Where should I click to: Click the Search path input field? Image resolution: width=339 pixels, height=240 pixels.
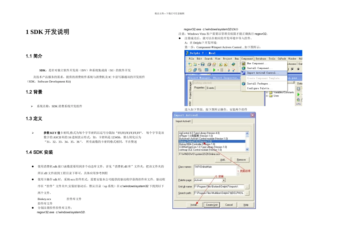[x=219, y=193]
